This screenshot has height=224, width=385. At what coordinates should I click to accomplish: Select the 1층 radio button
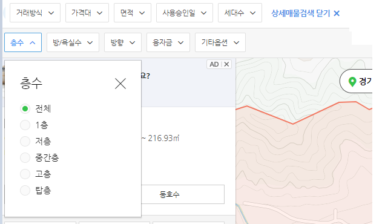25,125
